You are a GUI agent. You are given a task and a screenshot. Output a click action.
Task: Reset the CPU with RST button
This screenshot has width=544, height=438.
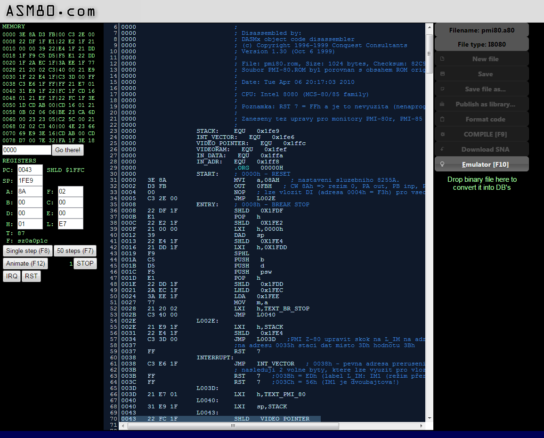[31, 276]
